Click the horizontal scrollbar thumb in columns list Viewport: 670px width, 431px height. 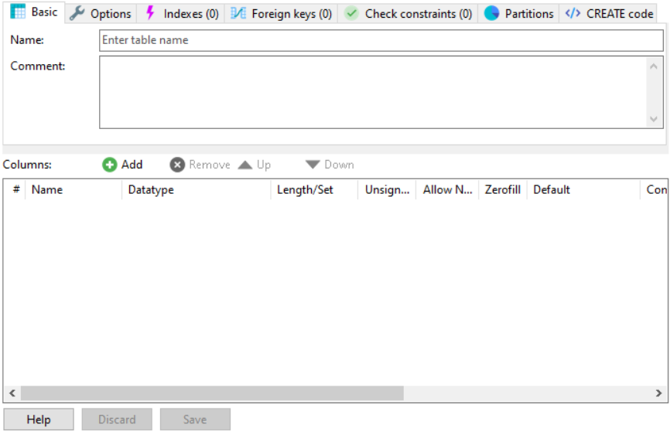[212, 393]
